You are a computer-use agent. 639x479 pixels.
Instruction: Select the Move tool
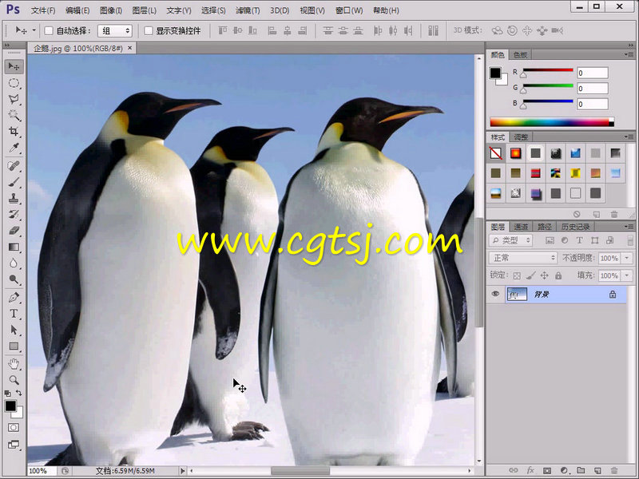[12, 66]
